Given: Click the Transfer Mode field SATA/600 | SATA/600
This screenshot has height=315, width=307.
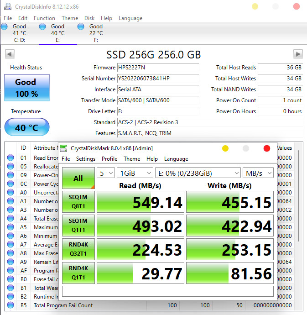Looking at the screenshot, I should tap(158, 100).
